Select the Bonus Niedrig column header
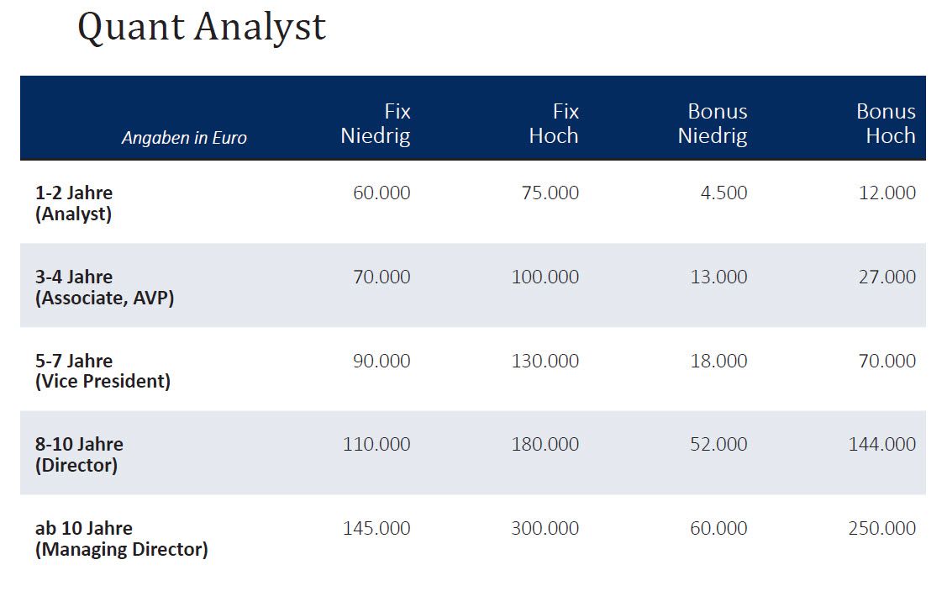This screenshot has width=942, height=602. [713, 124]
